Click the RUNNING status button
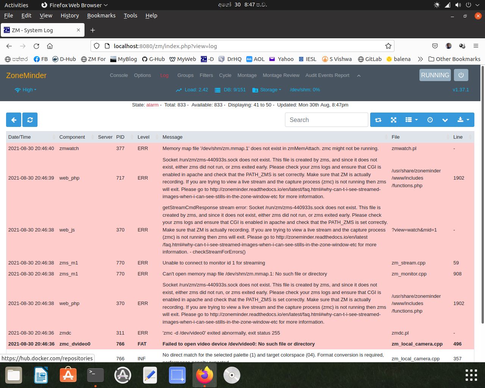Image resolution: width=485 pixels, height=388 pixels. pos(435,75)
